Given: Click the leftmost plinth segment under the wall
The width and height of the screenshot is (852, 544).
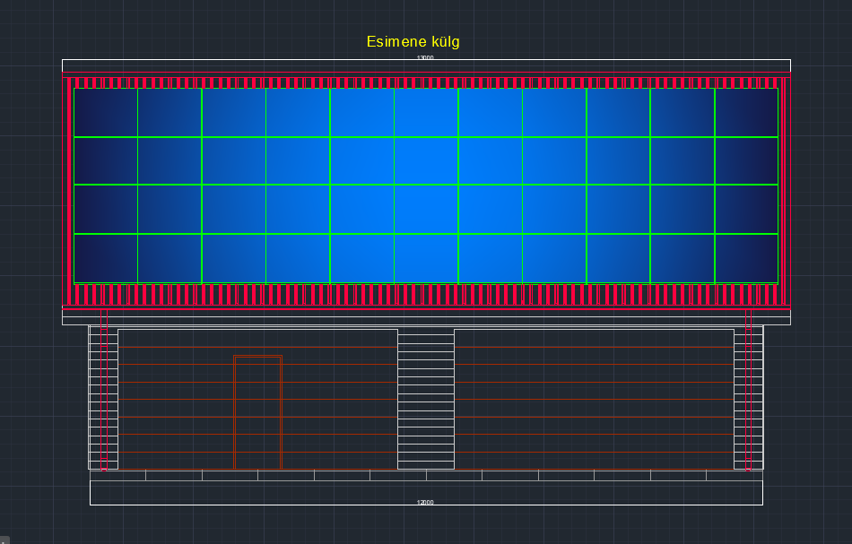Looking at the screenshot, I should (x=117, y=475).
